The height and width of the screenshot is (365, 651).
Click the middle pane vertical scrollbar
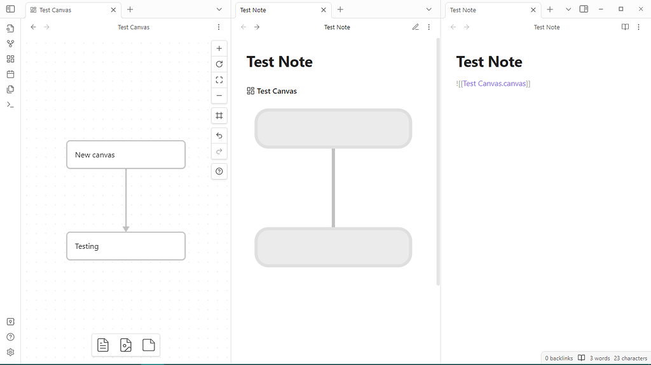tap(438, 162)
